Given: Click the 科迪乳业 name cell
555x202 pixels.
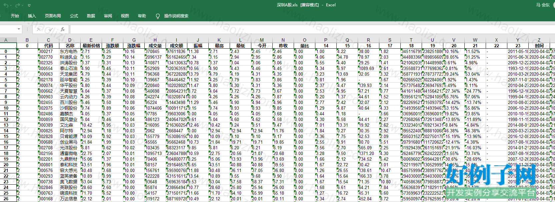Looking at the screenshot, I should tap(70, 57).
